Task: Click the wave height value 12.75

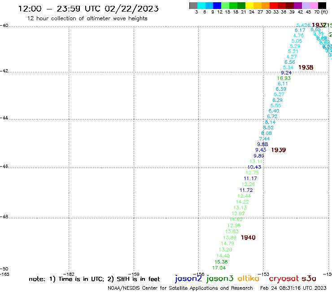Action: (x=252, y=173)
